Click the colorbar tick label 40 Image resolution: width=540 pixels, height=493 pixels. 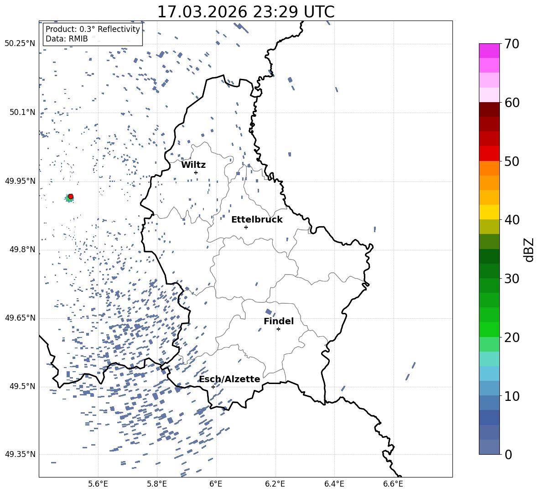pos(512,220)
